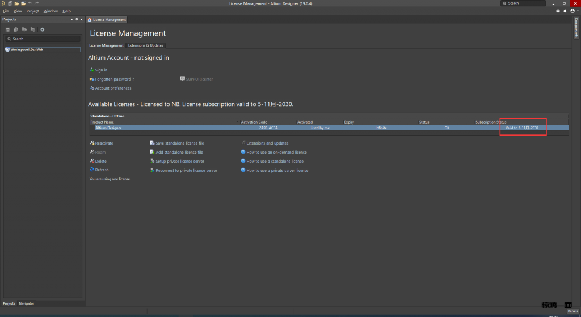The width and height of the screenshot is (581, 317).
Task: Select Workspace1.DsnWrk in the project tree
Action: (24, 49)
